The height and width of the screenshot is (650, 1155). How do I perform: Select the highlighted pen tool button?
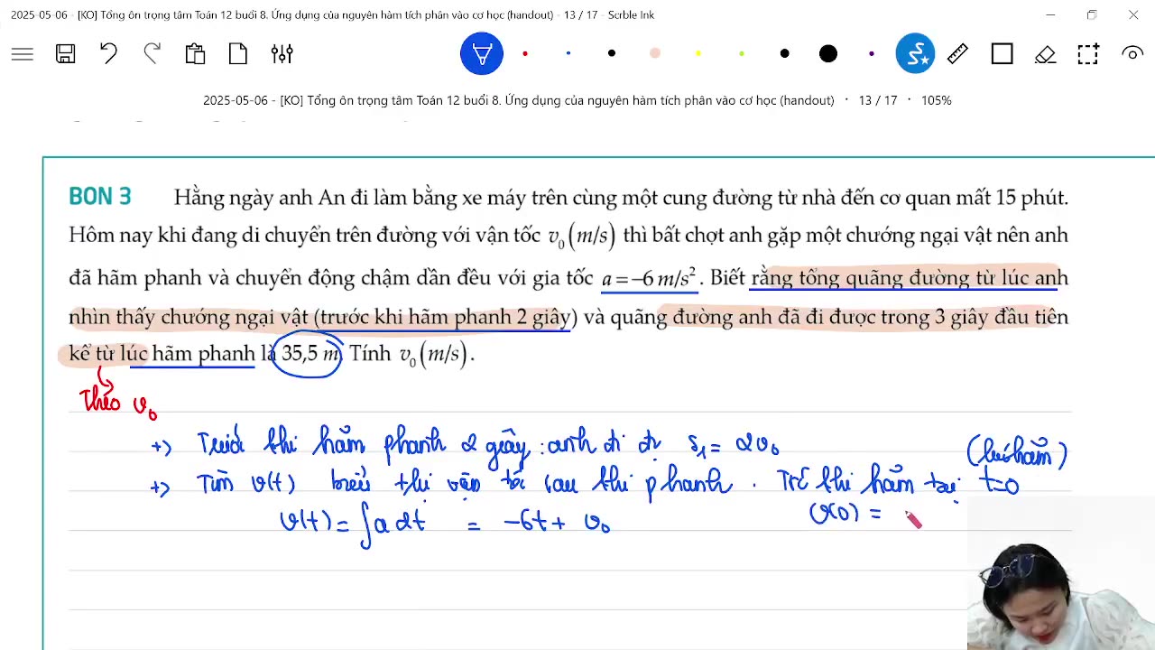482,54
